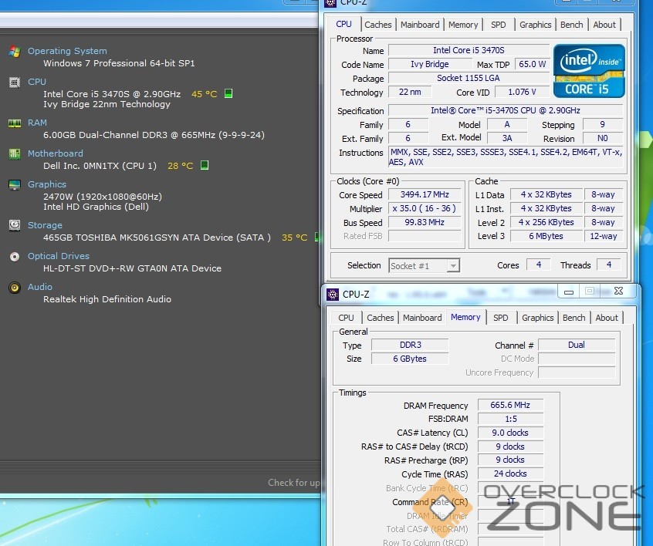Click the DRAM Frequency value "665.6 MHz"
Image resolution: width=653 pixels, height=546 pixels.
[x=510, y=405]
